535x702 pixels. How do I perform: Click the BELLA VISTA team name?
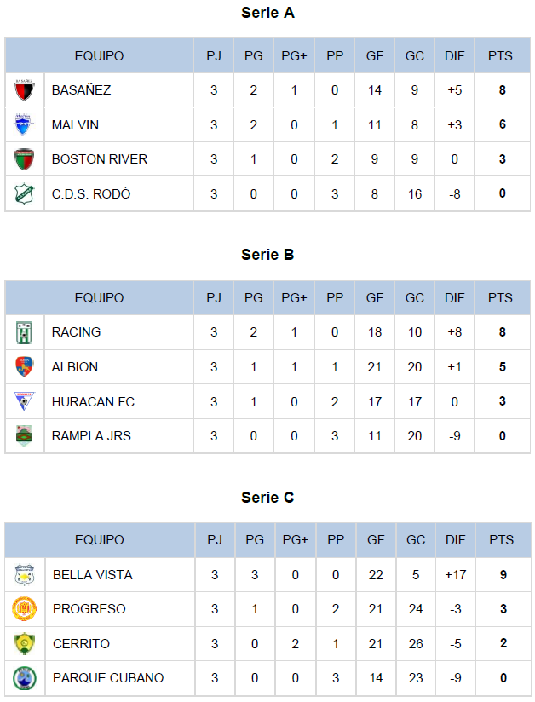93,574
